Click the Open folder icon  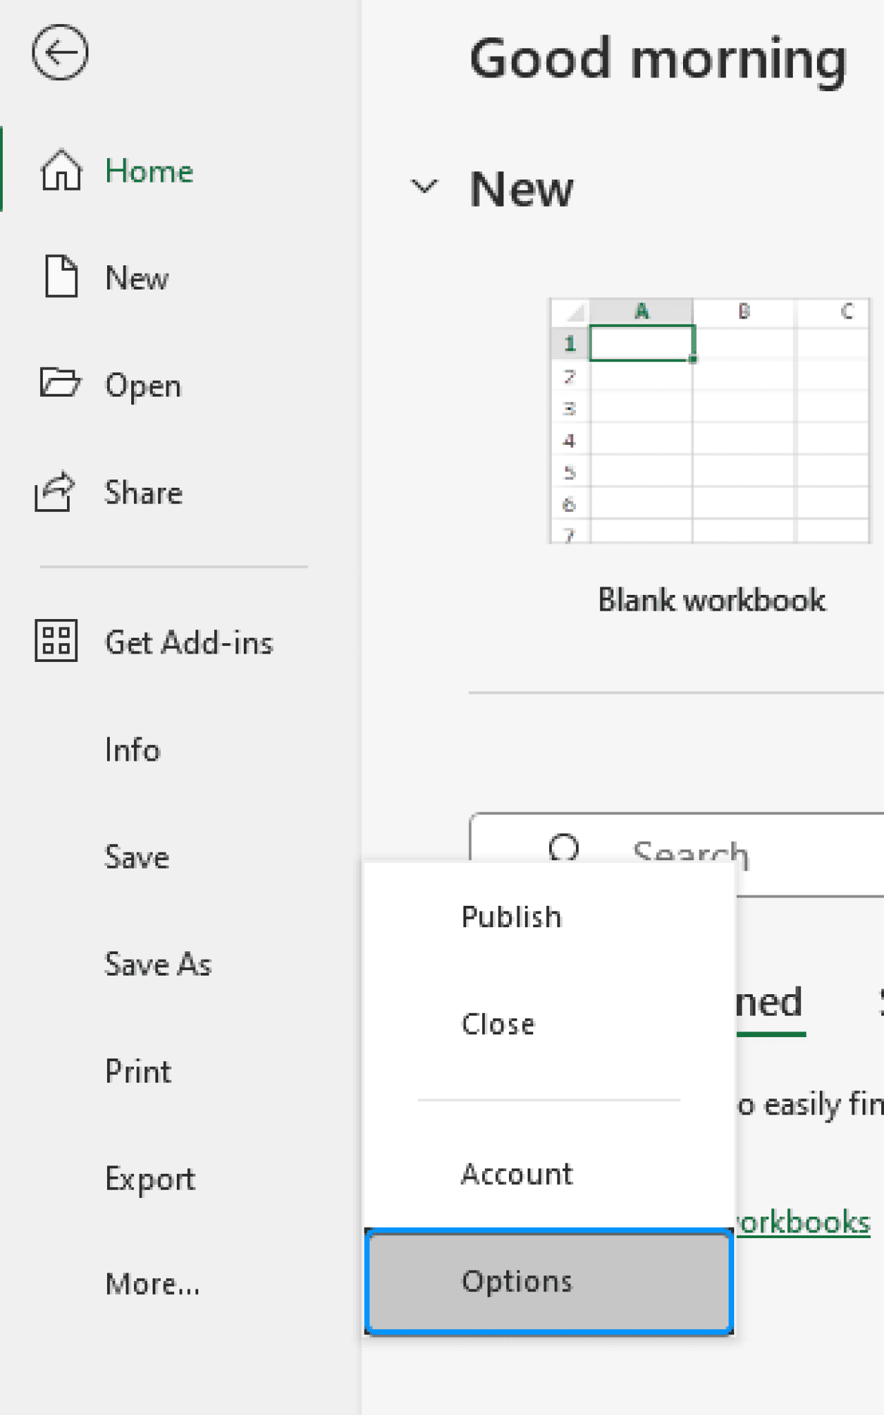[x=60, y=383]
